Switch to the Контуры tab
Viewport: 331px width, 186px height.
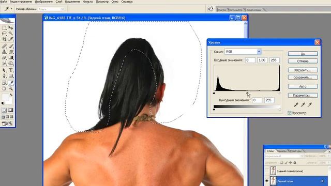(x=296, y=151)
